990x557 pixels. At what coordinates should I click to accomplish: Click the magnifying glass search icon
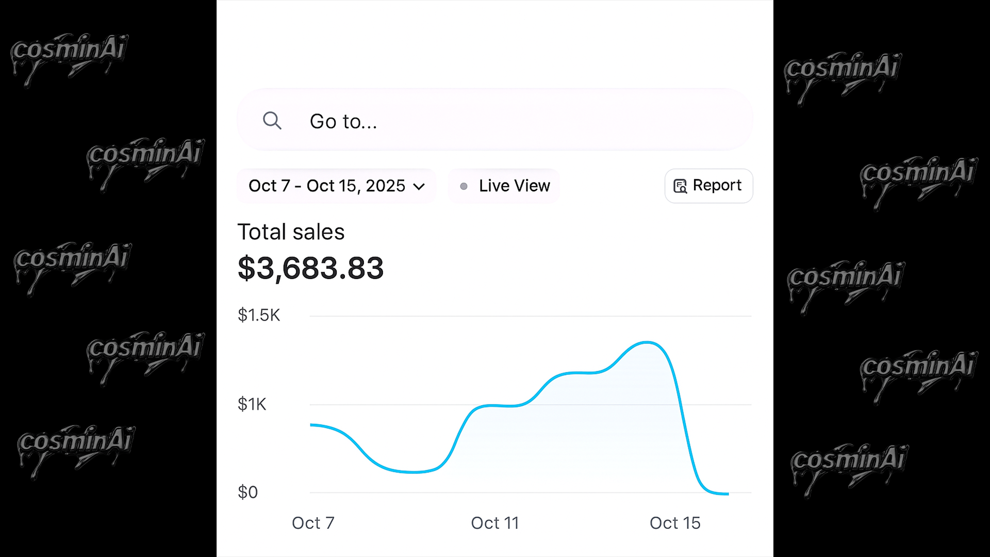tap(272, 121)
